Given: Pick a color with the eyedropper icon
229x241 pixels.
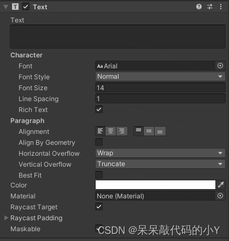Looking at the screenshot, I should tap(221, 185).
